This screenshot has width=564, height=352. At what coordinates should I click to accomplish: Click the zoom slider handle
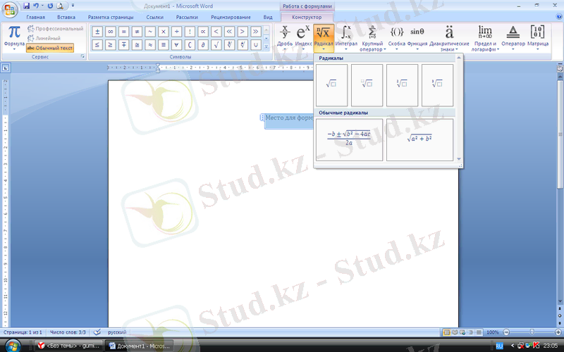pyautogui.click(x=532, y=332)
